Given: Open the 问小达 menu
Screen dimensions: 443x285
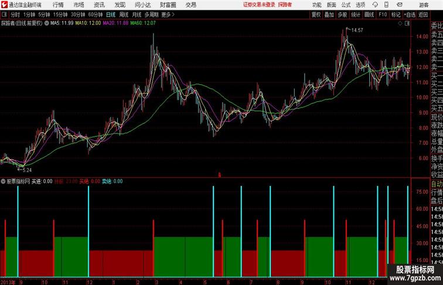Looking at the screenshot, I should point(143,5).
